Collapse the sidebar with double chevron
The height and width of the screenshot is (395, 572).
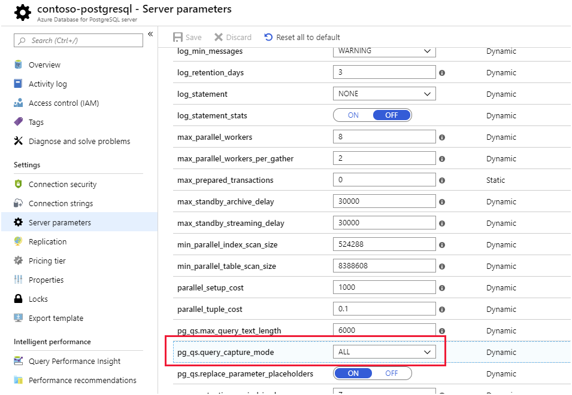tap(150, 33)
